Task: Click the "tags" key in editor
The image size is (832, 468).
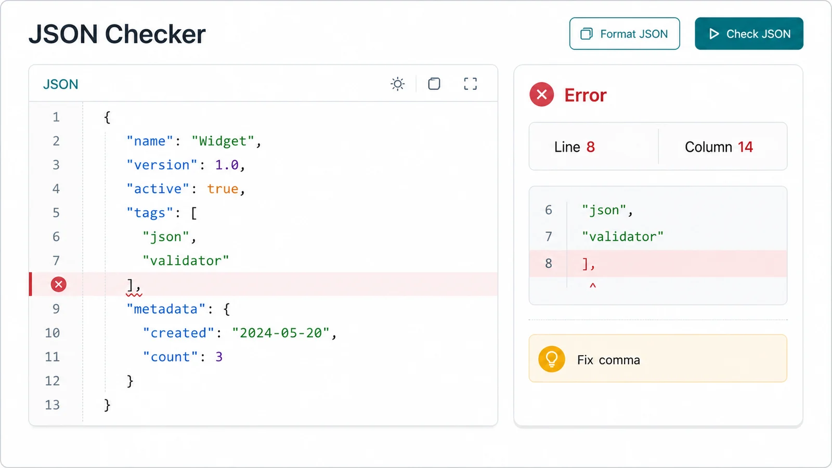Action: (x=150, y=213)
